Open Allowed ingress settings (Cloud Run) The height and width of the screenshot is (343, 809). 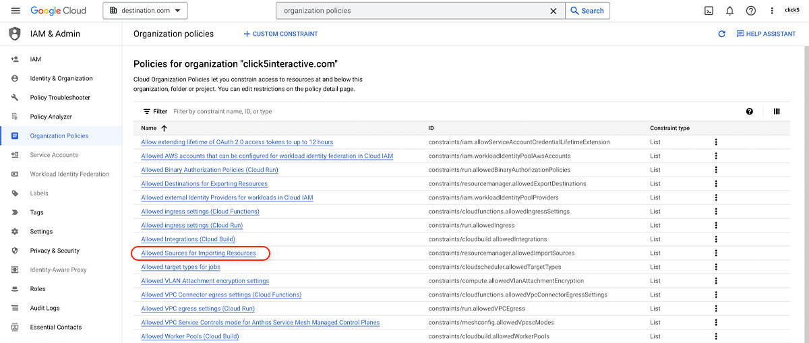(x=191, y=225)
